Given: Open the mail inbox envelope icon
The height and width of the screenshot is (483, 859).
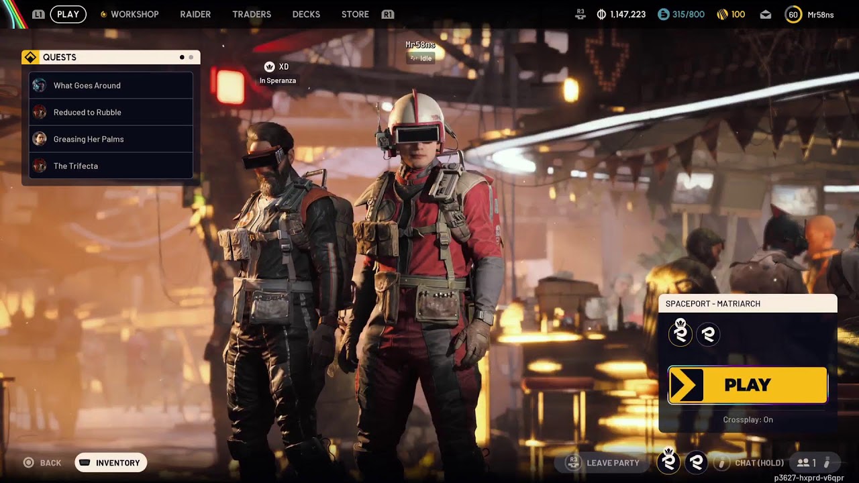Looking at the screenshot, I should [x=766, y=15].
